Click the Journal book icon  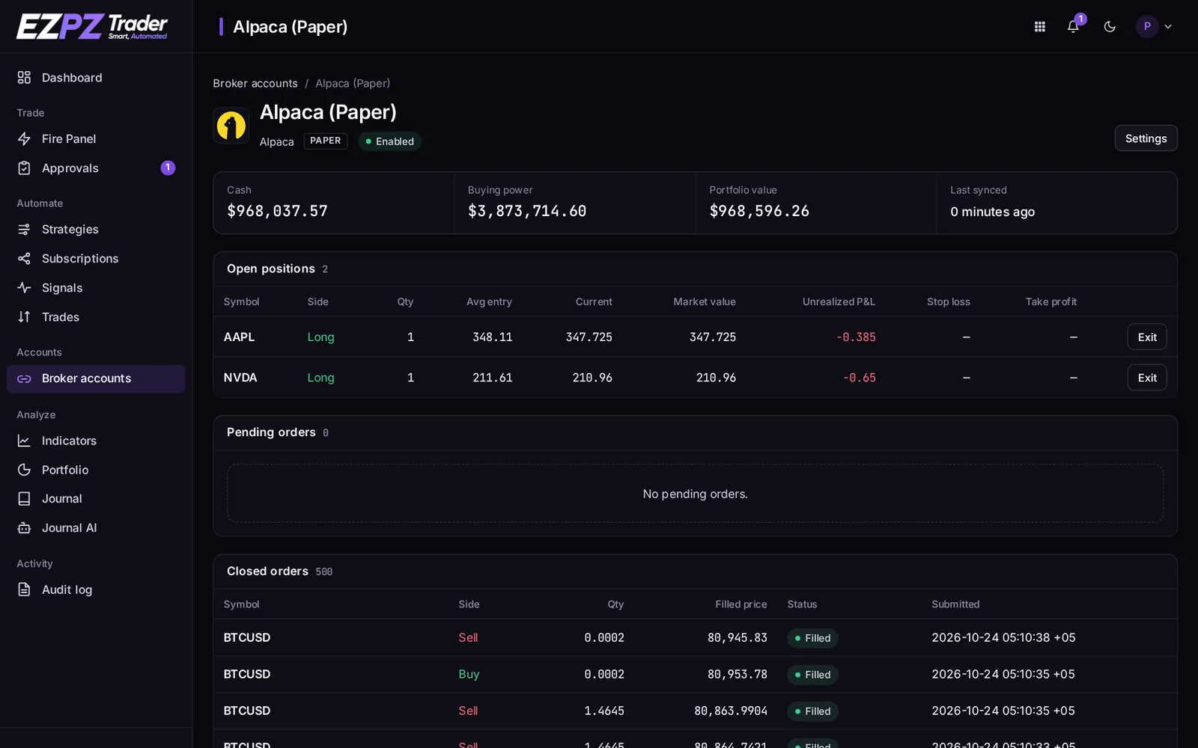pos(24,498)
